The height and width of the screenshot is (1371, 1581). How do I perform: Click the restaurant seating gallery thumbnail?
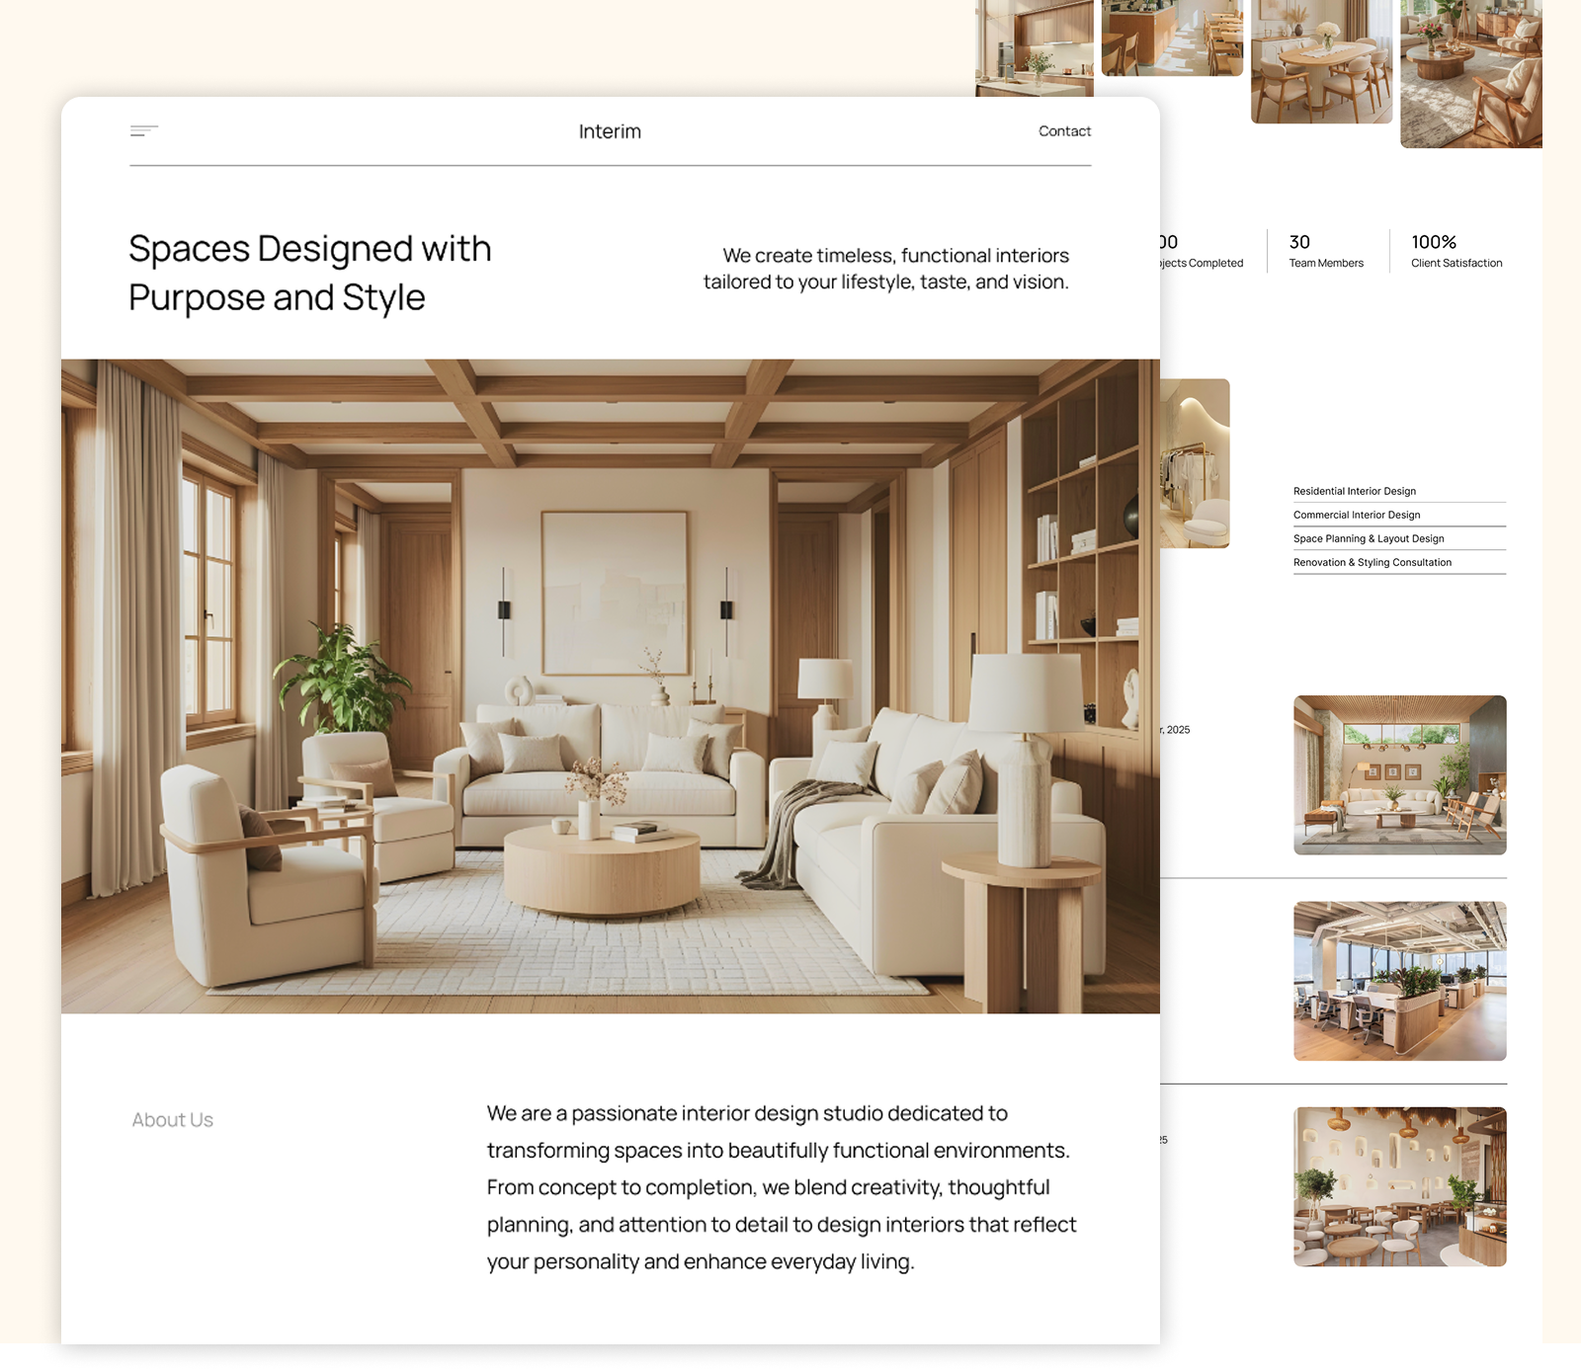point(1172,40)
